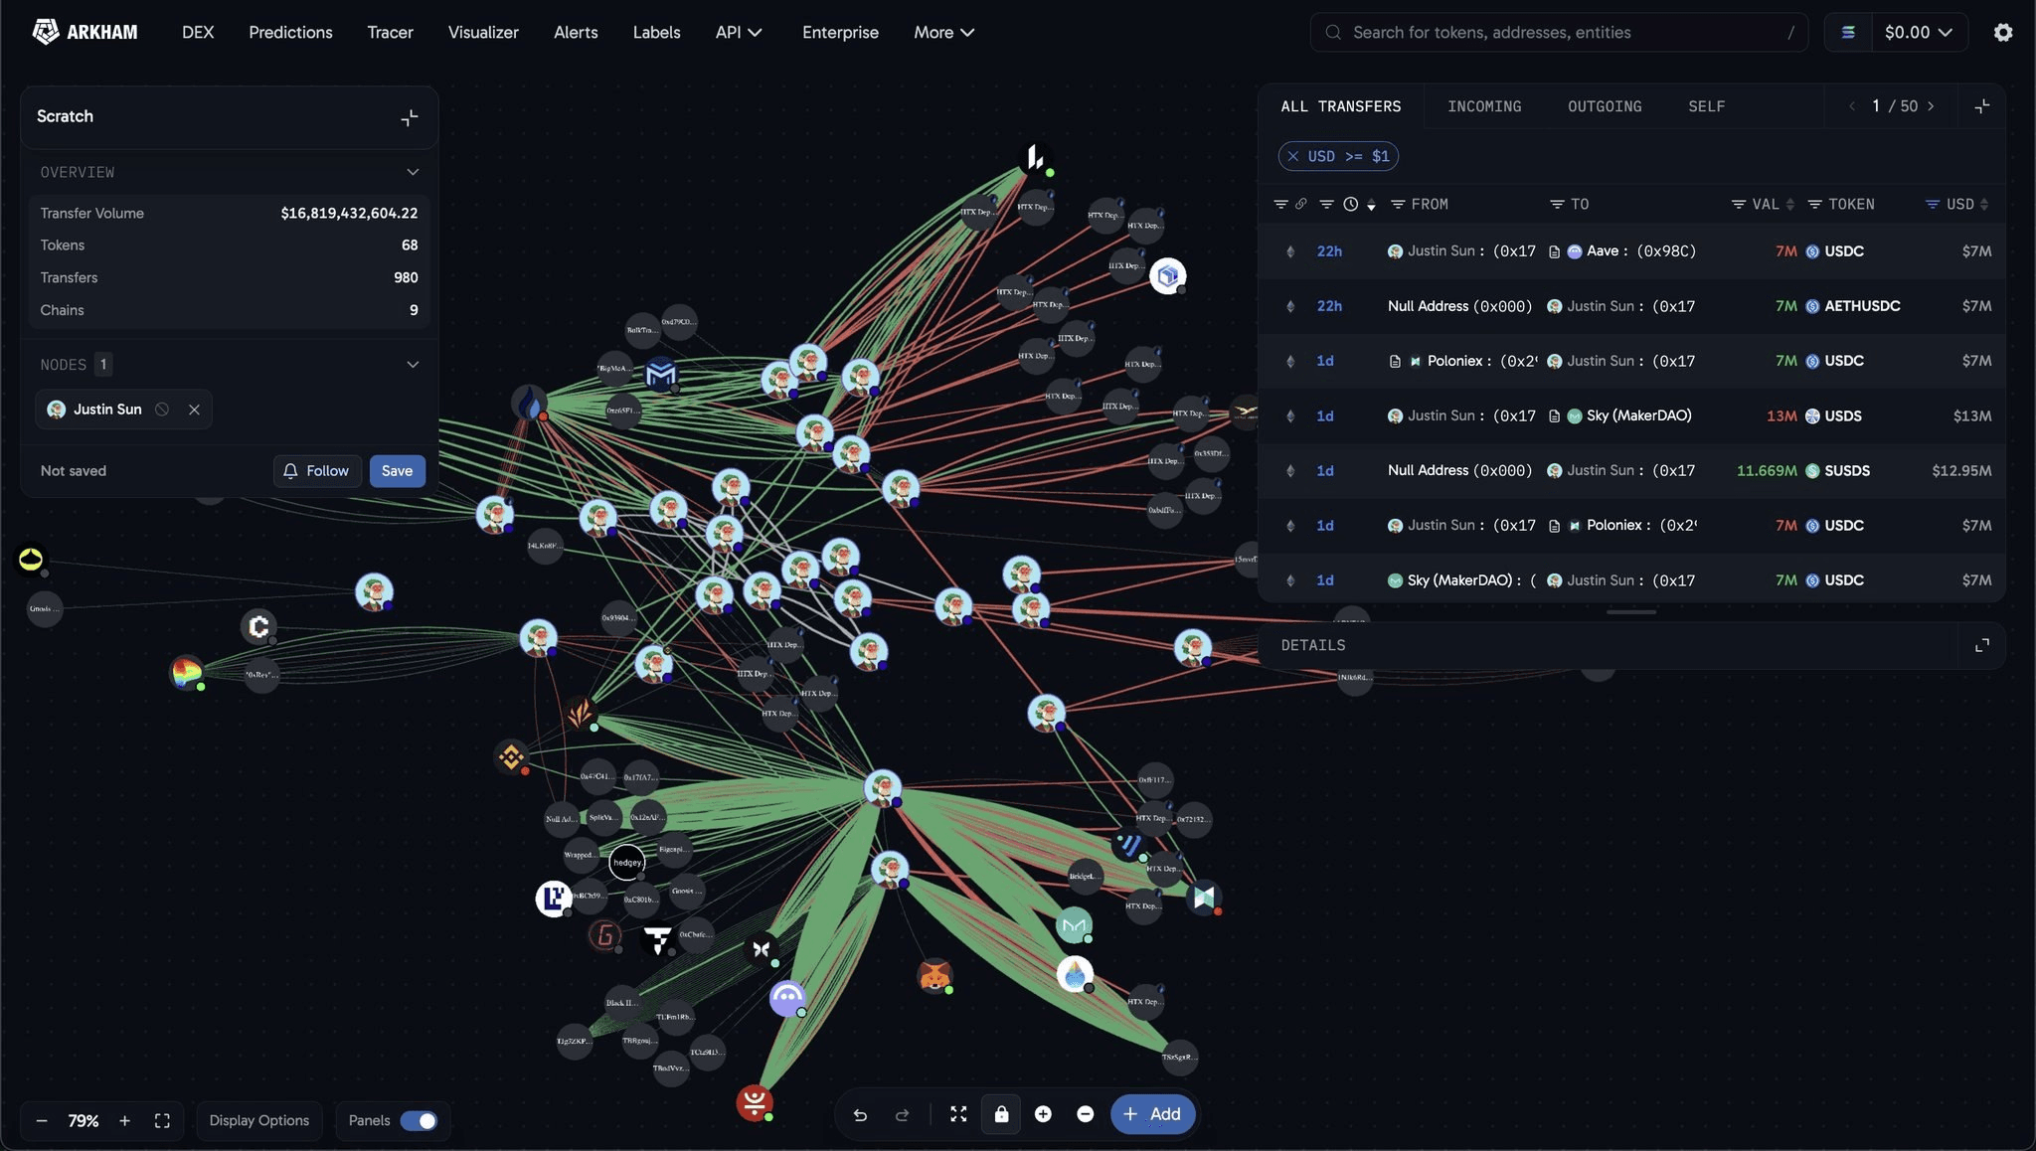
Task: Toggle the time column sort
Action: [1371, 205]
